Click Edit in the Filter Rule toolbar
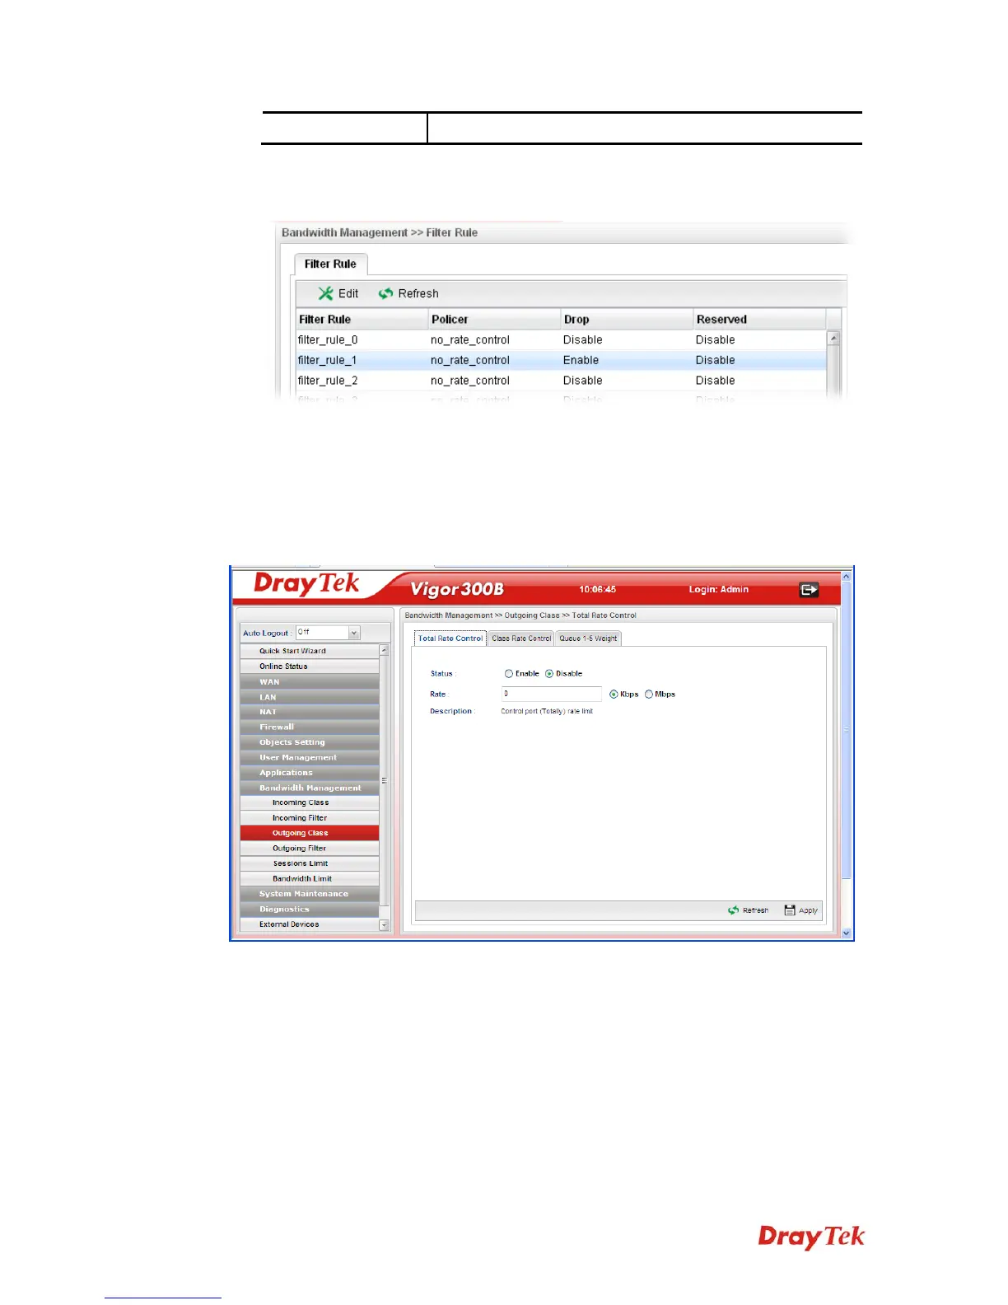 [338, 293]
